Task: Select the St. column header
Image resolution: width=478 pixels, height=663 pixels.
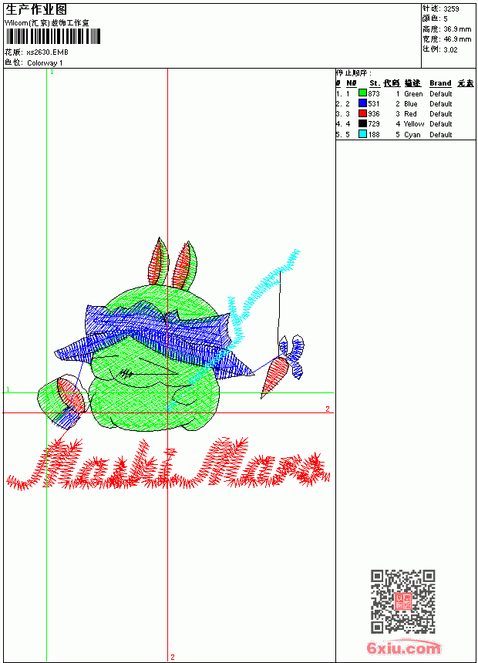Action: pos(375,83)
